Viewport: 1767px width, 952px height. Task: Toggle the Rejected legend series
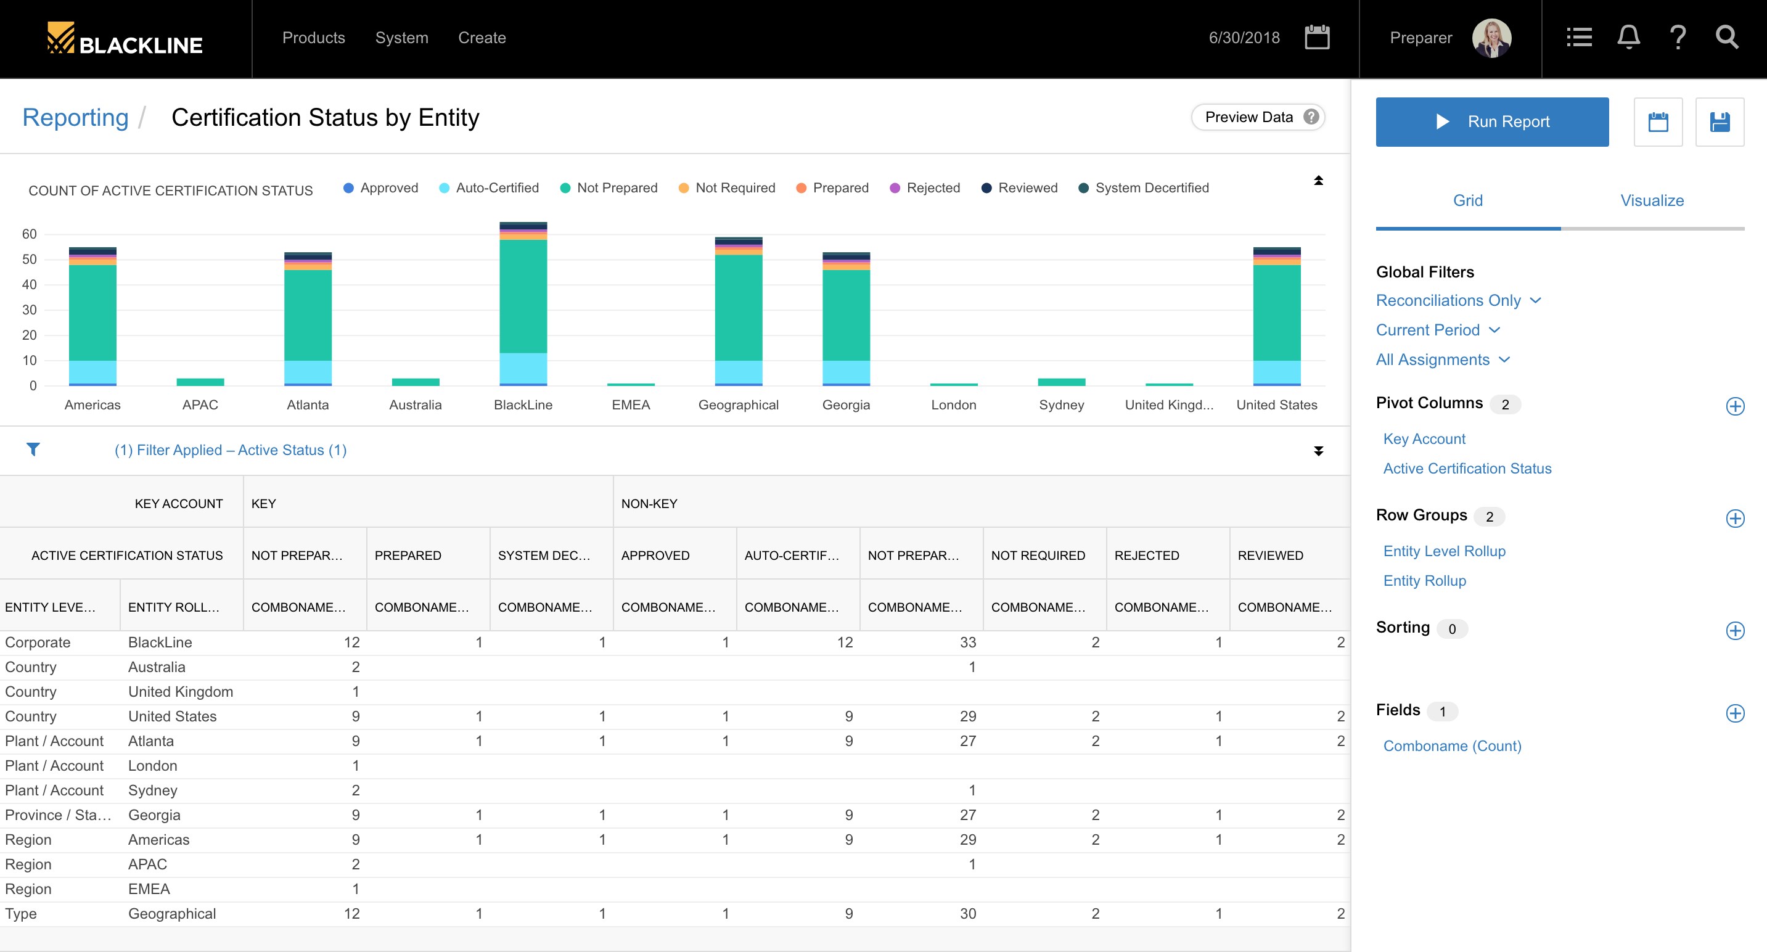click(x=925, y=188)
